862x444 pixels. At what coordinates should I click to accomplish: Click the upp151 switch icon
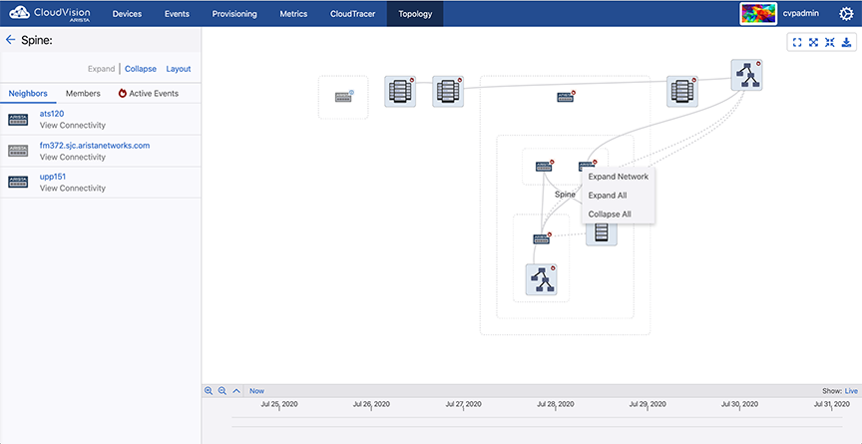pyautogui.click(x=18, y=182)
